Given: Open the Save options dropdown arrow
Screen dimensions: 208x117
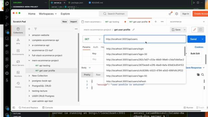Looking at the screenshot, I should coord(185,30).
